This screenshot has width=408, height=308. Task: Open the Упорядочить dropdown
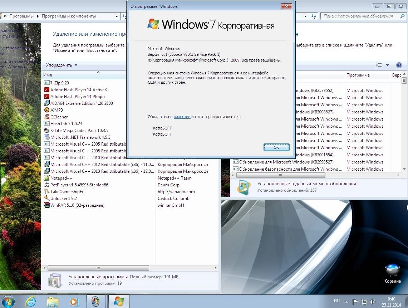click(62, 65)
